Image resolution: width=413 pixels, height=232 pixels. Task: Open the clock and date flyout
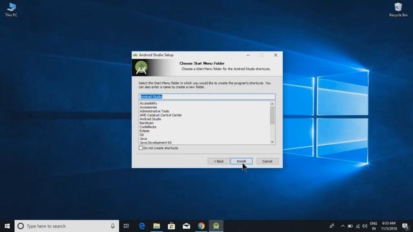click(x=388, y=226)
